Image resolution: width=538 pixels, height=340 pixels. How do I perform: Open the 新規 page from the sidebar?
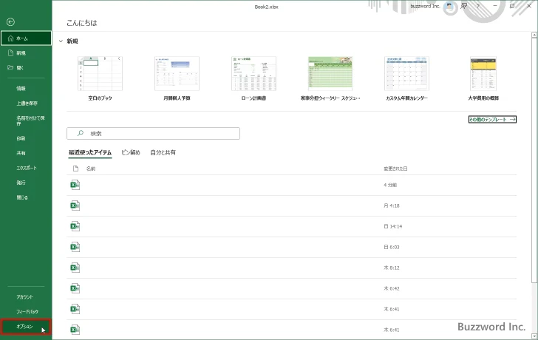point(21,53)
